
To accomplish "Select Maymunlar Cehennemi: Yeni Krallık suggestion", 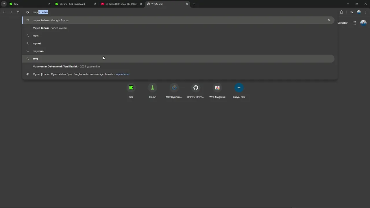I will point(178,66).
